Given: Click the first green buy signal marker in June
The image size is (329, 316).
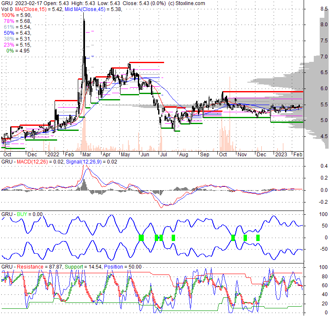Looking at the screenshot, I should [x=141, y=238].
